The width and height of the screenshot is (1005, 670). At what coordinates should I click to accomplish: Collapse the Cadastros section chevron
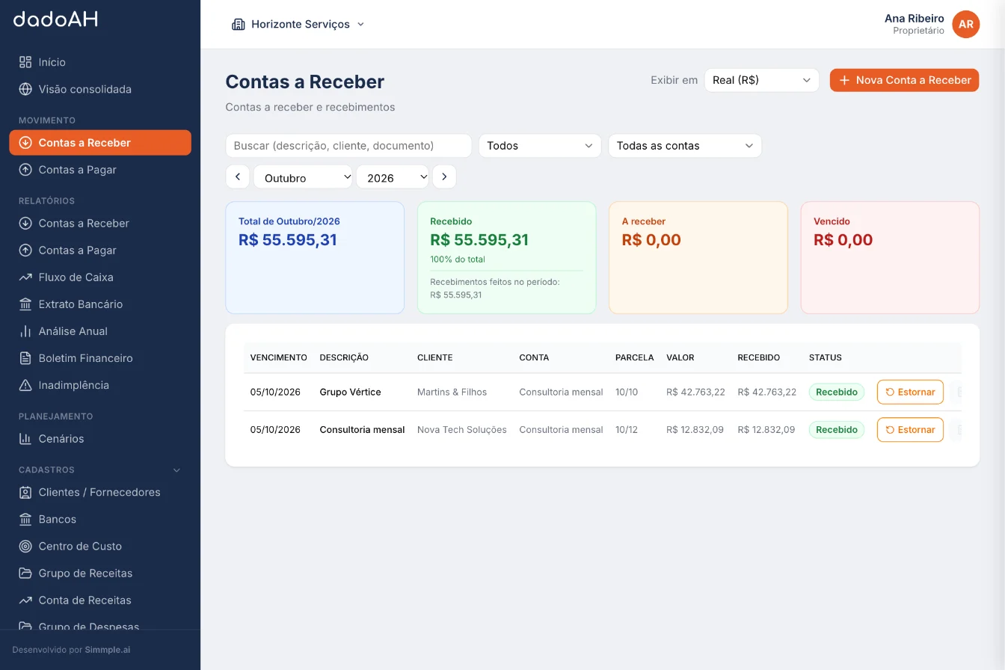point(177,470)
